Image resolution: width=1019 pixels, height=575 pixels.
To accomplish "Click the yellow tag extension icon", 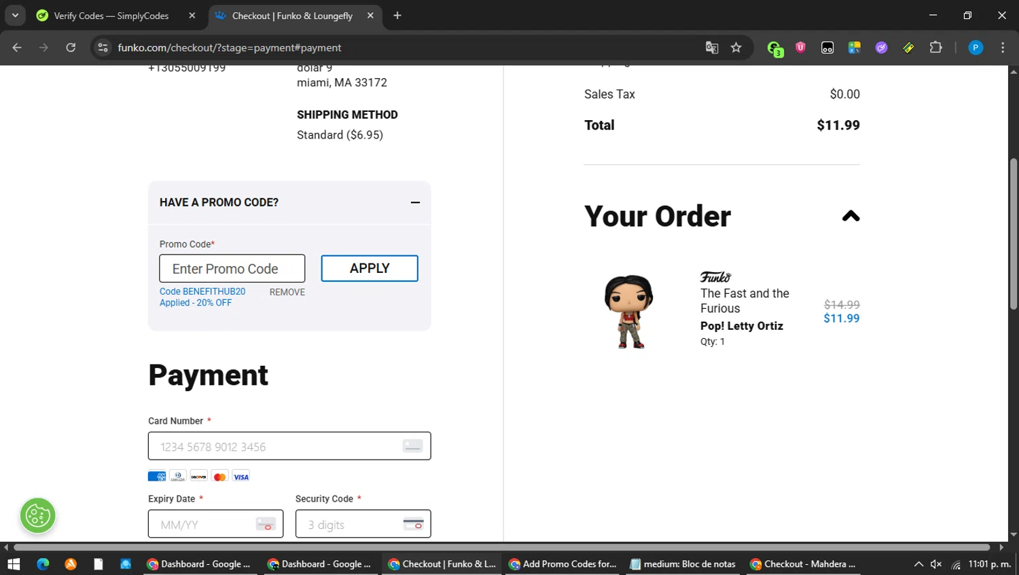I will tap(908, 48).
